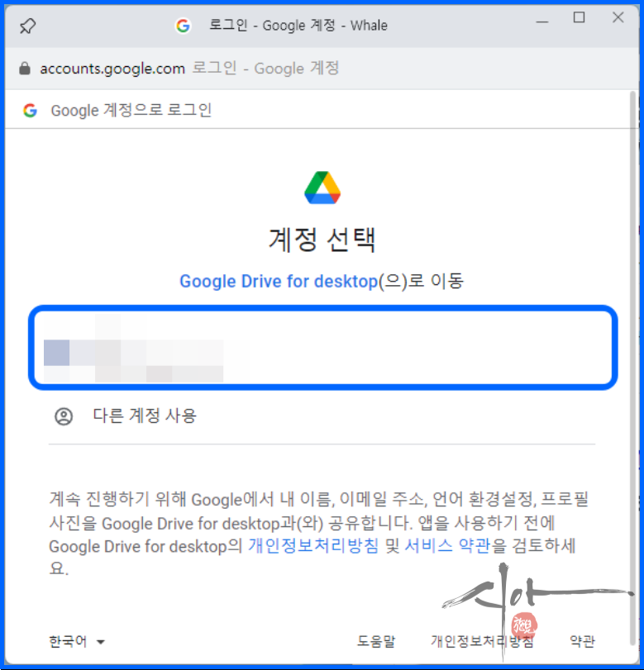Click the person icon beside 다른 계정 사용
644x670 pixels.
[64, 416]
